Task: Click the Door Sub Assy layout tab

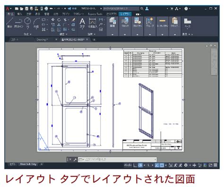Action: 28,164
